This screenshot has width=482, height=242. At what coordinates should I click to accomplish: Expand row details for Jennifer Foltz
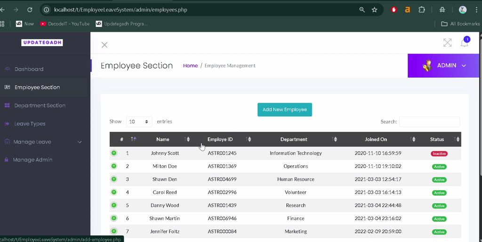[x=114, y=231]
